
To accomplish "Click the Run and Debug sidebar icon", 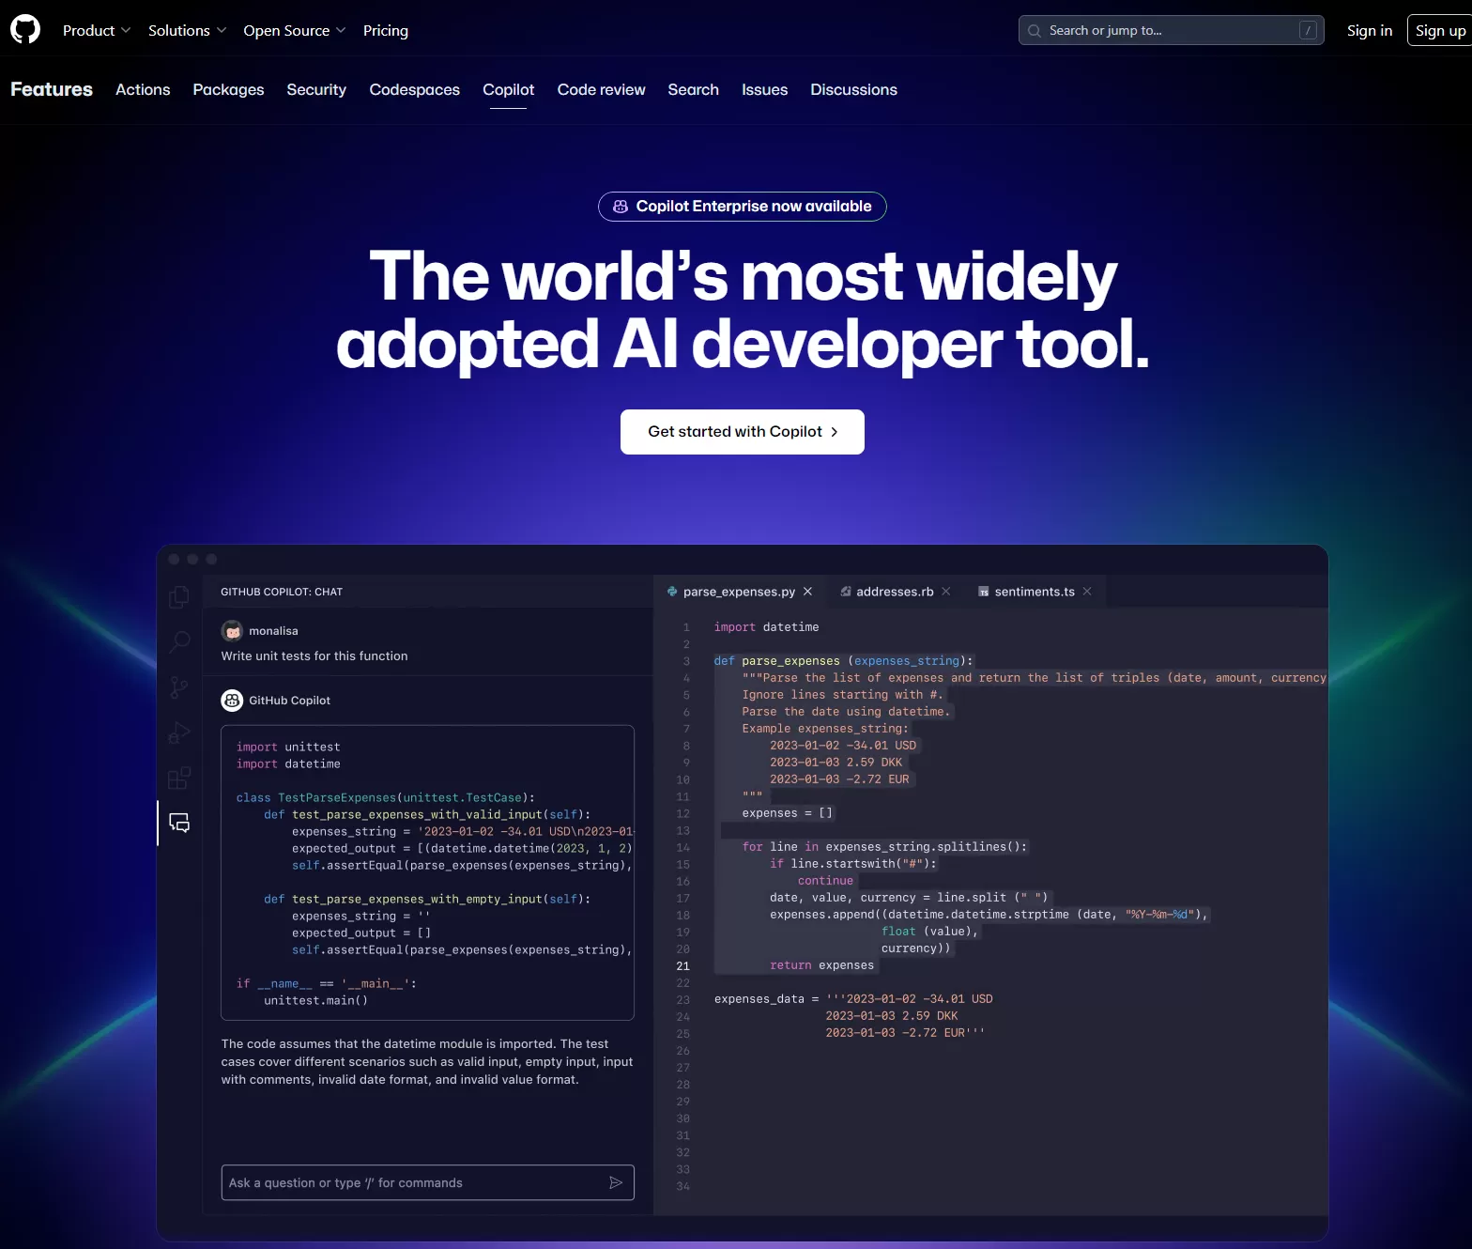I will click(178, 732).
